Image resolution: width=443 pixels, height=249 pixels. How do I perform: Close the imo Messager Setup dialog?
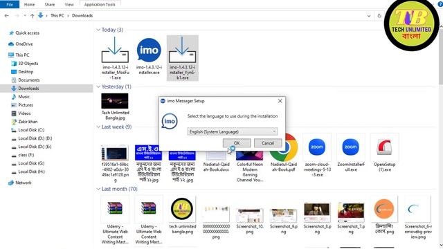280,101
